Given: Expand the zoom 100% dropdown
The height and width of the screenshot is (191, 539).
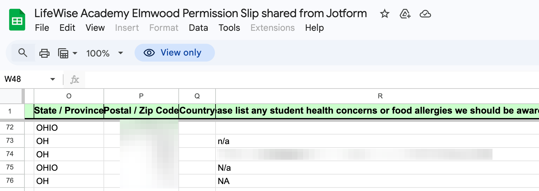Looking at the screenshot, I should click(x=120, y=53).
